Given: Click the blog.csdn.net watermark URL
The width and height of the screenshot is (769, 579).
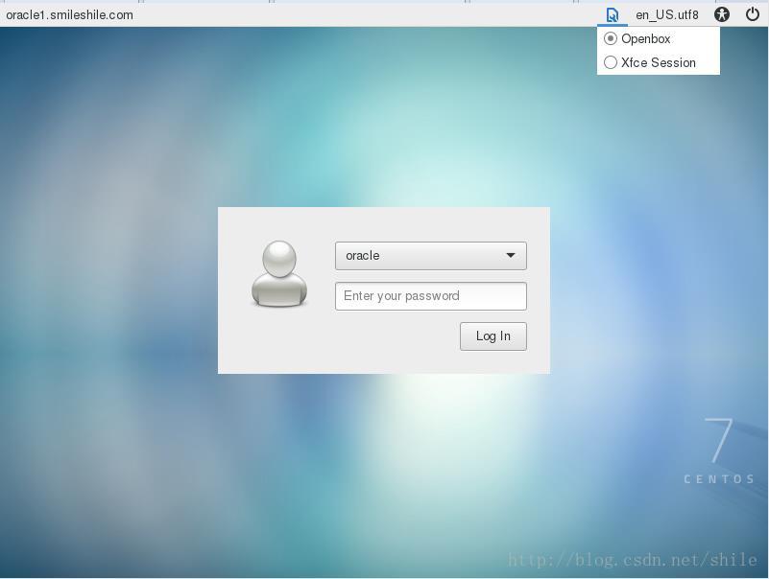Looking at the screenshot, I should tap(632, 561).
